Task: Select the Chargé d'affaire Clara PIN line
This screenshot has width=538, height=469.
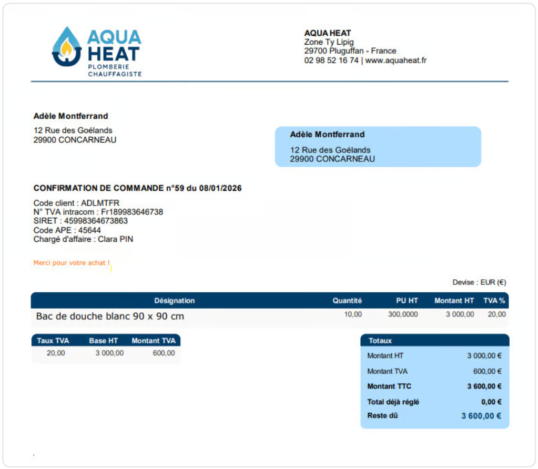Action: pos(83,239)
